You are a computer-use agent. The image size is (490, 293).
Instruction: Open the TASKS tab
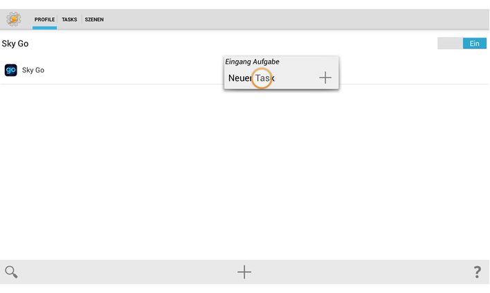(69, 19)
